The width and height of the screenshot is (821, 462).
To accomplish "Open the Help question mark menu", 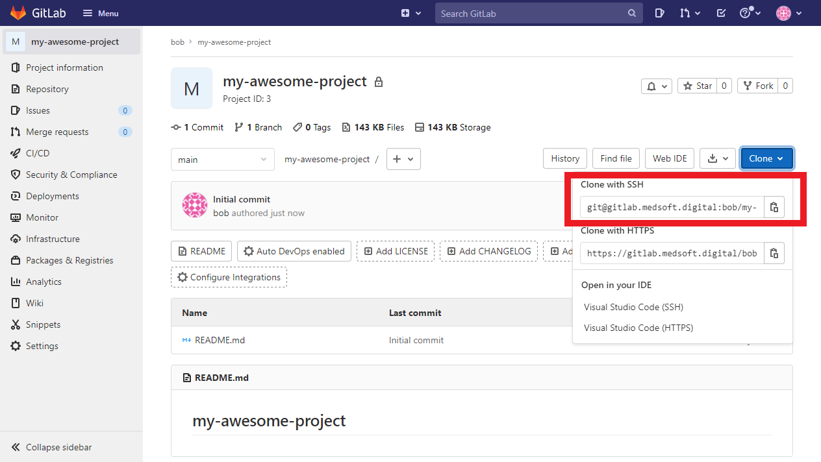I will (x=749, y=13).
